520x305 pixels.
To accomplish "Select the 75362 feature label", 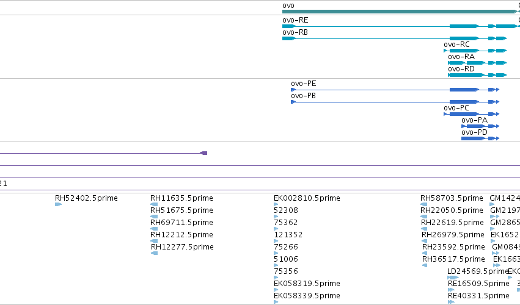I will coord(286,223).
